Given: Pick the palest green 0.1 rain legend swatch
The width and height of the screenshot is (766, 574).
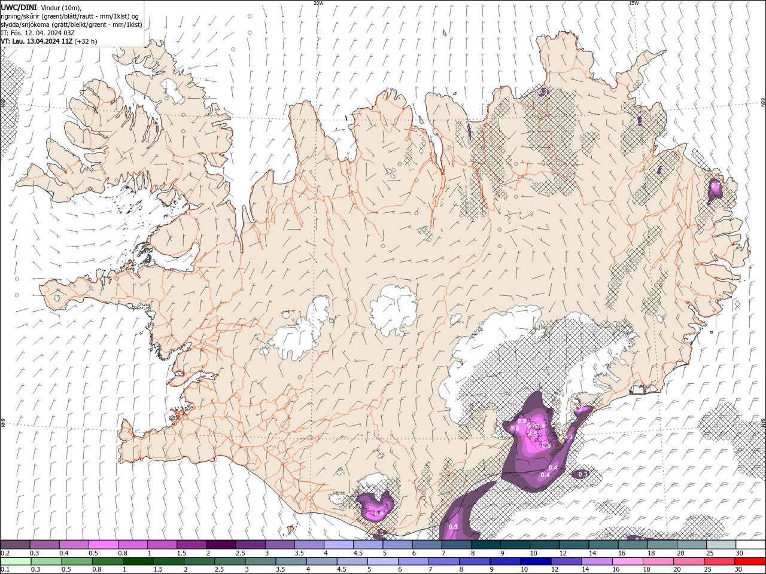Looking at the screenshot, I should tap(16, 561).
